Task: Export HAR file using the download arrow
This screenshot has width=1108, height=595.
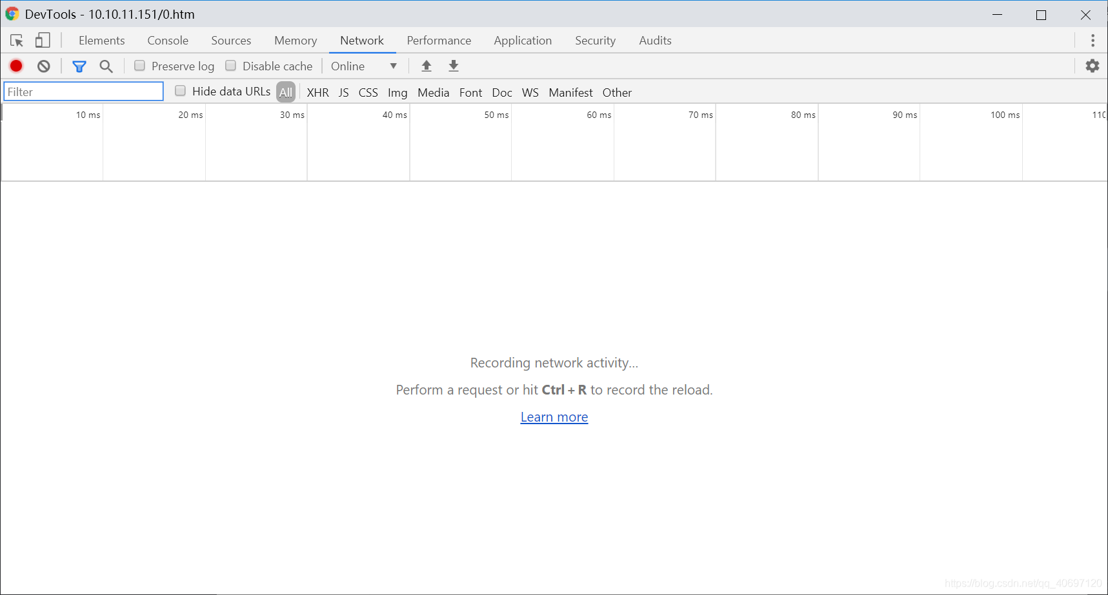Action: tap(454, 66)
